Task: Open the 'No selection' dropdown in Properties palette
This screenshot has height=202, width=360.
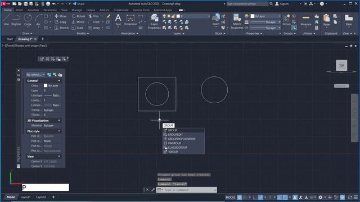Action: click(35, 75)
